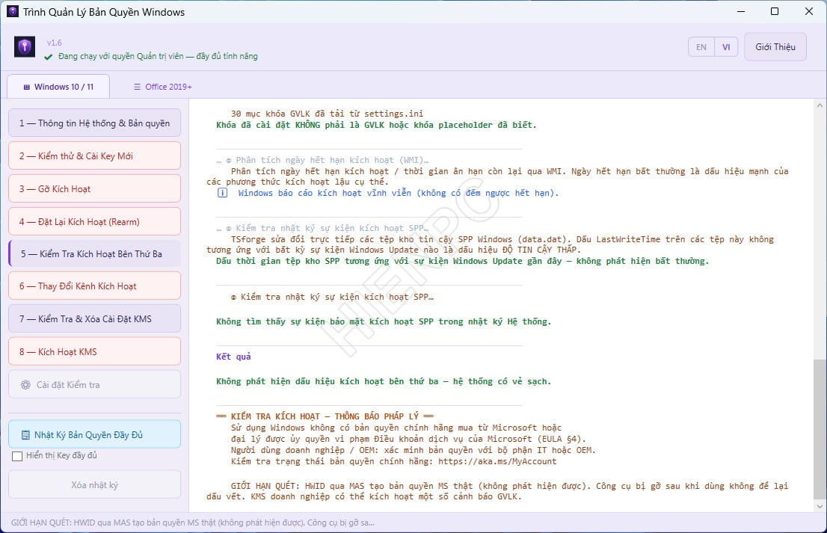The width and height of the screenshot is (827, 533).
Task: Click the '30 mục khóa GVLK' line
Action: pyautogui.click(x=327, y=114)
